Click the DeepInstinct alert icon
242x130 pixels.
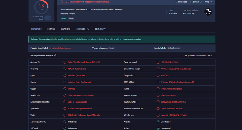pyautogui.click(x=158, y=75)
